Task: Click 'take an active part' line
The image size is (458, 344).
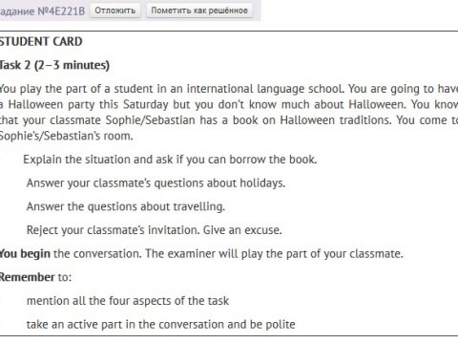Action: click(161, 324)
